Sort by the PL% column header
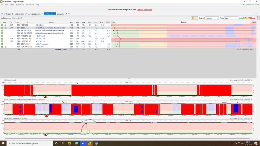 click(x=102, y=22)
